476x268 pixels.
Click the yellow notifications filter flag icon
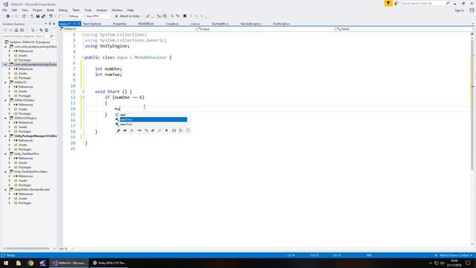tap(388, 3)
